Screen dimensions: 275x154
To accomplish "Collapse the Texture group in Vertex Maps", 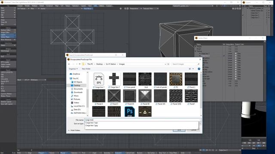I will point(196,51).
